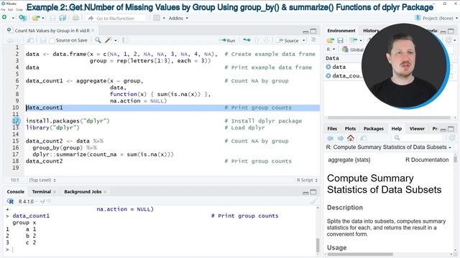Click the Save All disks icon

click(63, 18)
